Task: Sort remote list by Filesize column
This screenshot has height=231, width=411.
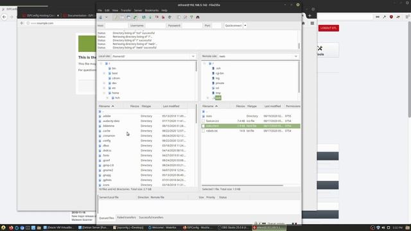Action: [240, 107]
